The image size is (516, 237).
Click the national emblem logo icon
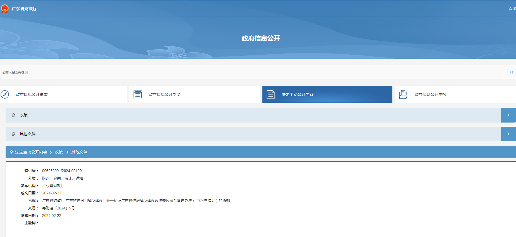[x=5, y=9]
